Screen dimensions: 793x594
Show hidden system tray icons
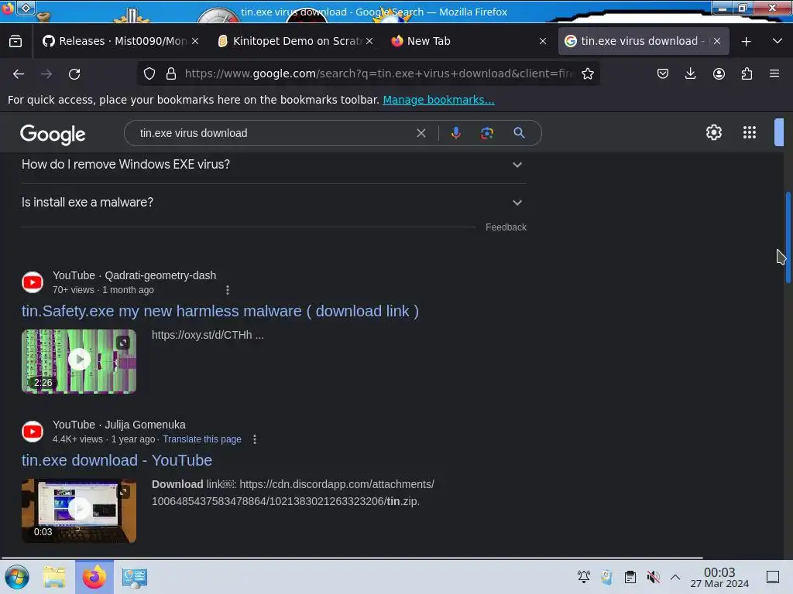pyautogui.click(x=675, y=577)
